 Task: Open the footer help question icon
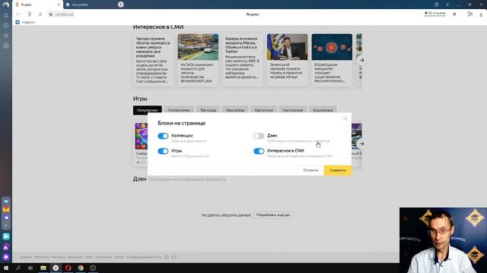point(167,257)
